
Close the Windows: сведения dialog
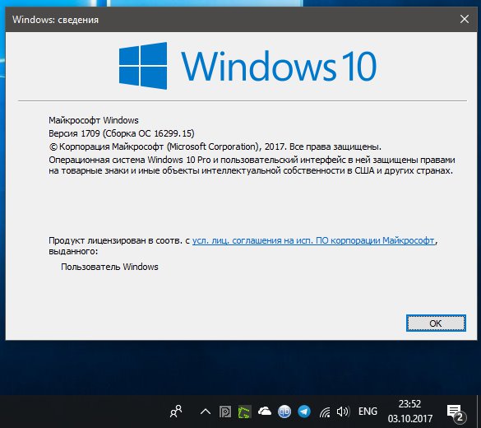(x=465, y=20)
